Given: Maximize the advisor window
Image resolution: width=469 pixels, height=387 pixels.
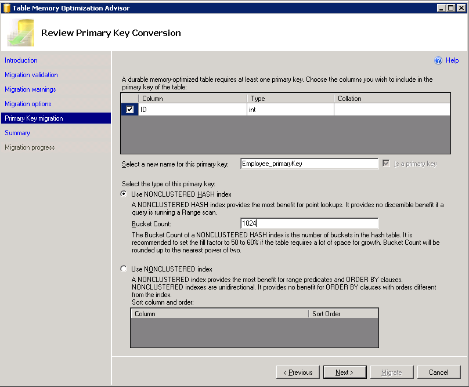Looking at the screenshot, I should point(451,8).
